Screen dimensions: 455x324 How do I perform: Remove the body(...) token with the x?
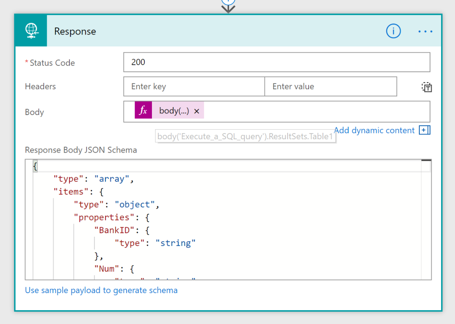(x=196, y=111)
